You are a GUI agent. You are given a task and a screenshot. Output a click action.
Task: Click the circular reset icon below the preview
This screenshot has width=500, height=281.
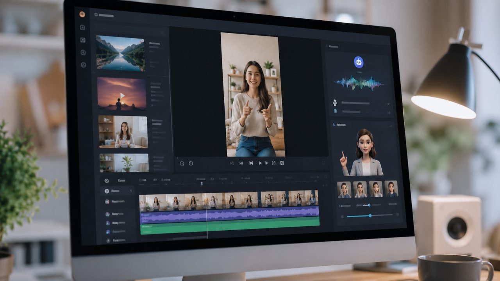(191, 164)
